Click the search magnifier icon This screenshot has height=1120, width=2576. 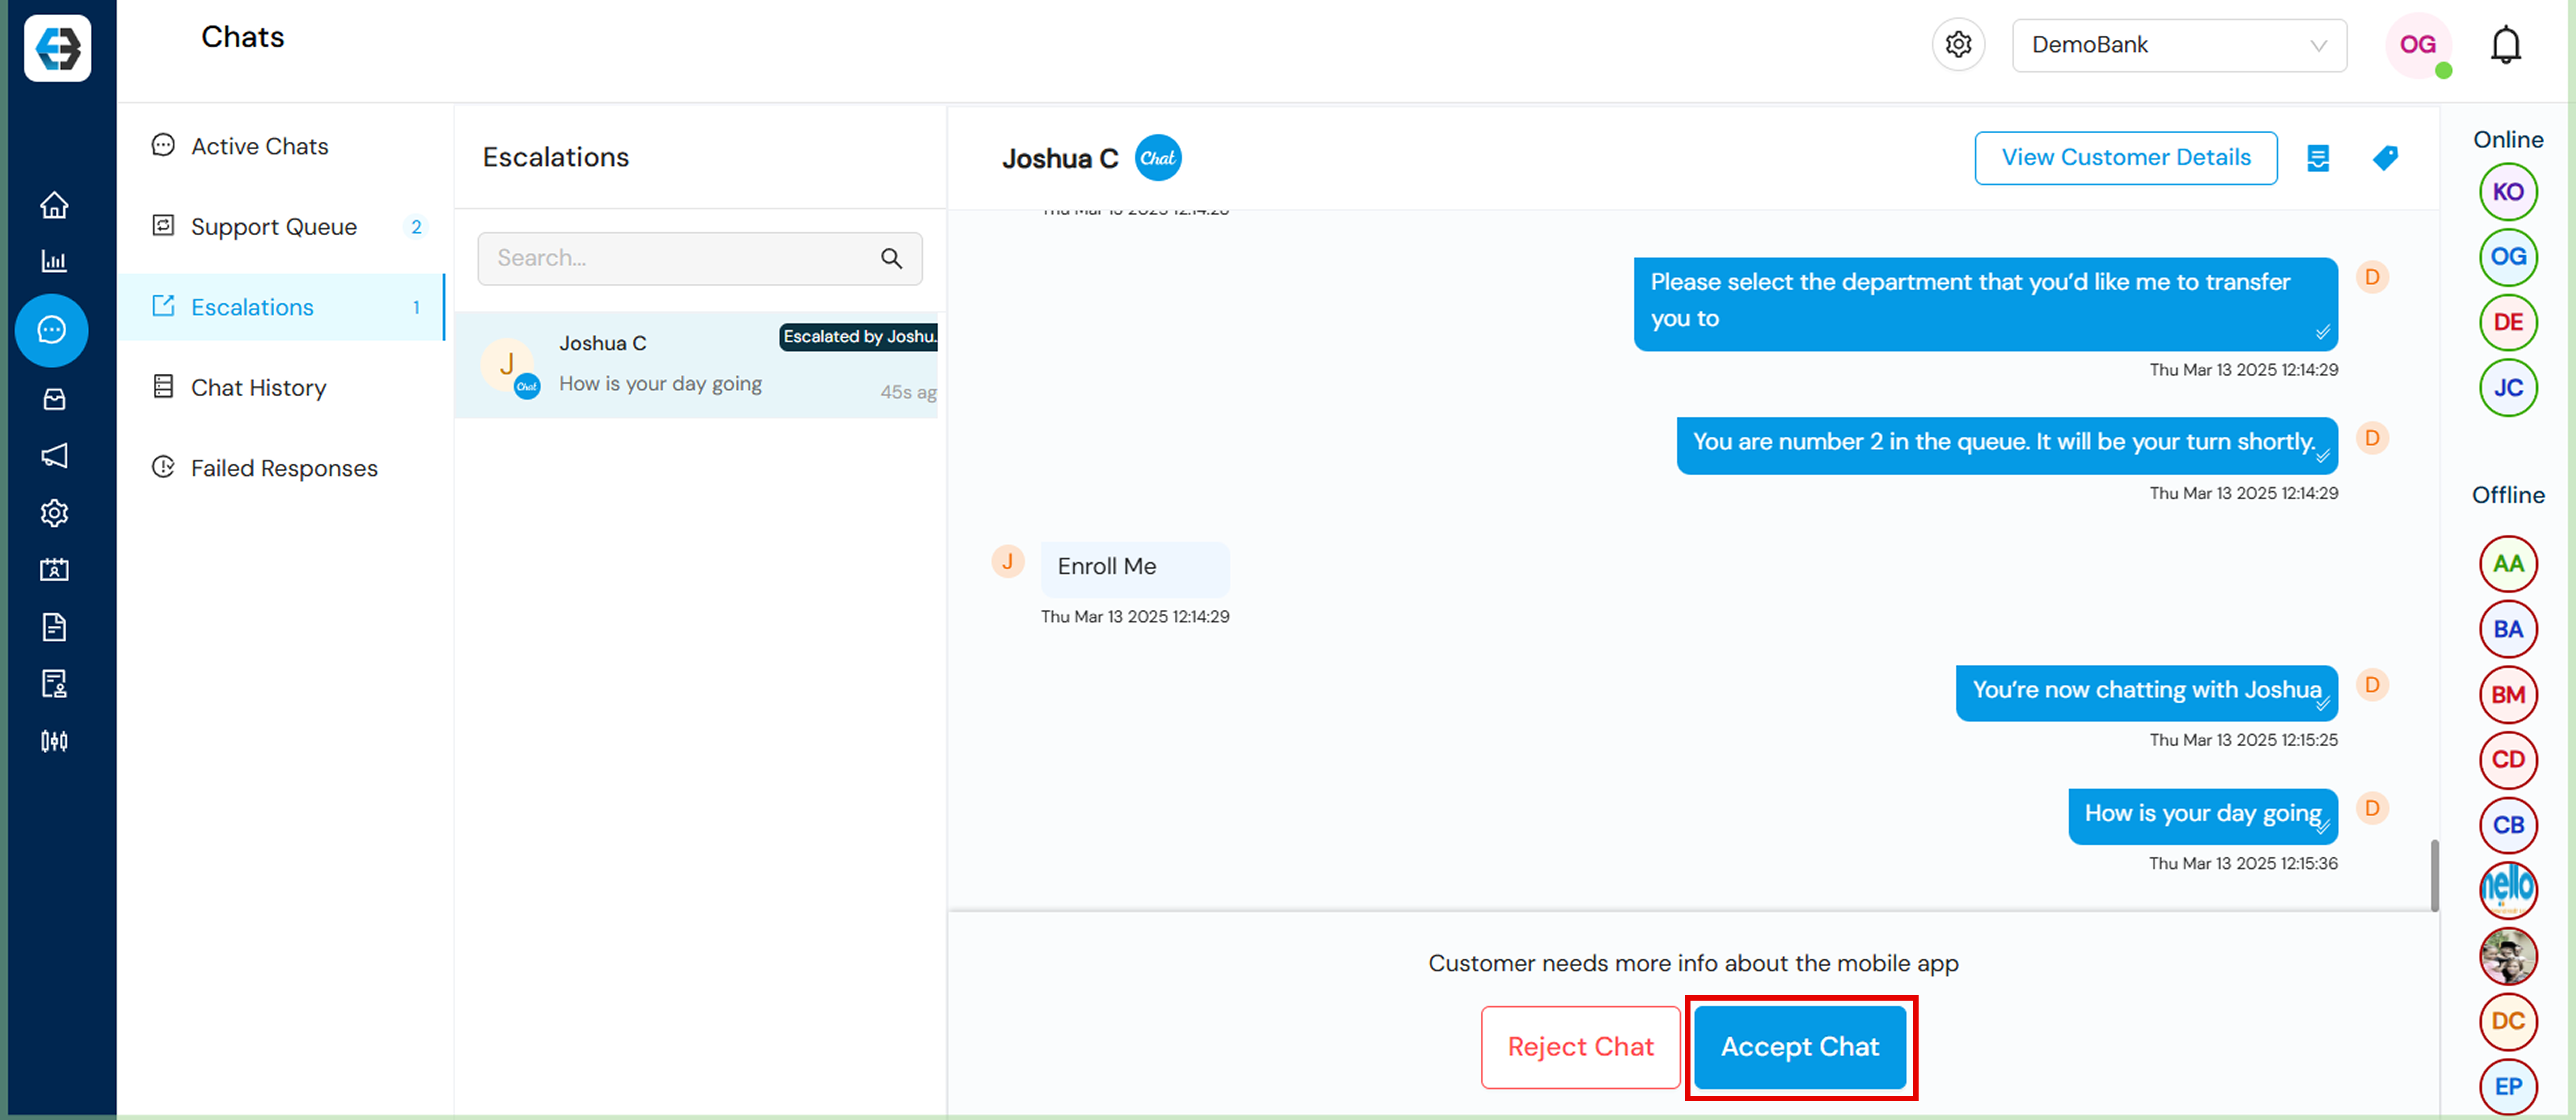(x=891, y=259)
